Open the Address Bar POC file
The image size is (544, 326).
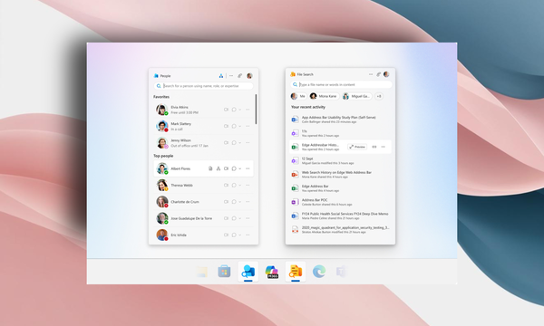coord(340,202)
